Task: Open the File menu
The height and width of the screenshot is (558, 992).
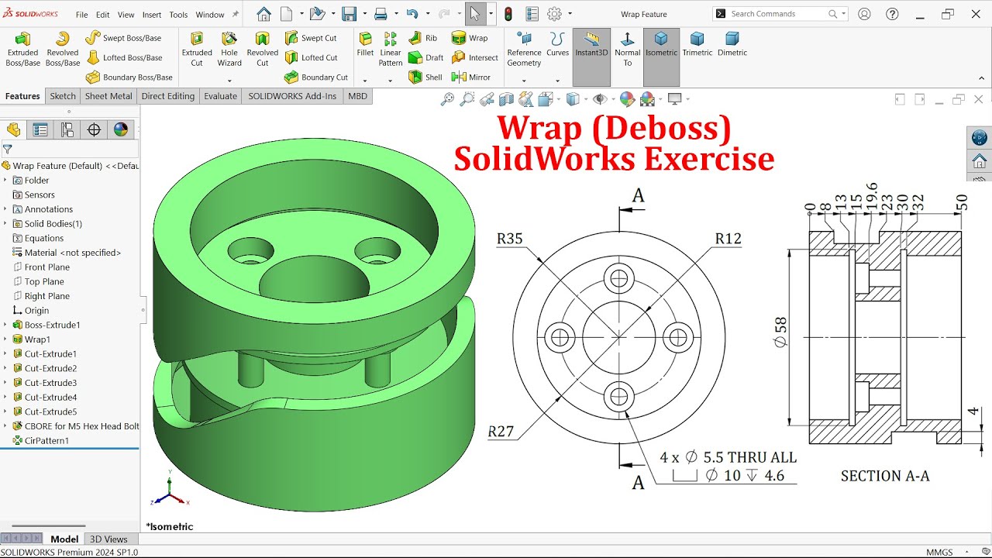Action: click(x=81, y=15)
